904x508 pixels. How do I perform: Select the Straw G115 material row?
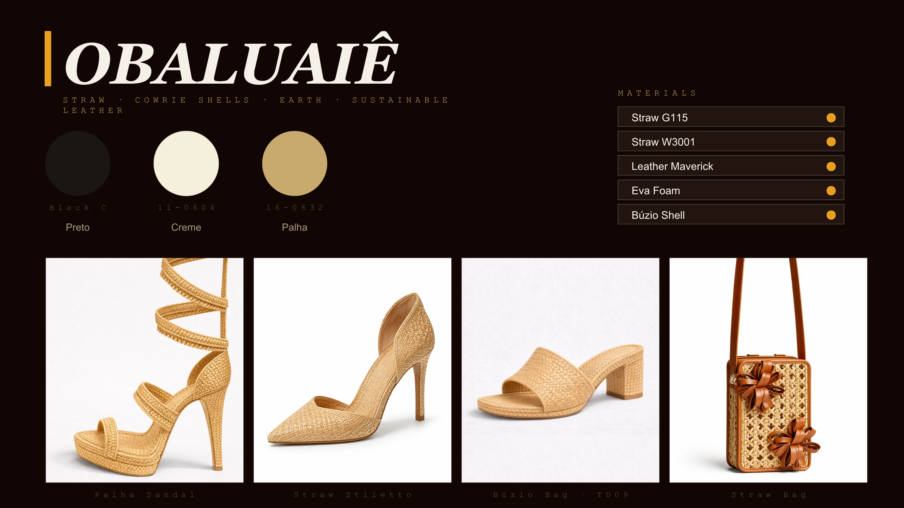point(731,117)
